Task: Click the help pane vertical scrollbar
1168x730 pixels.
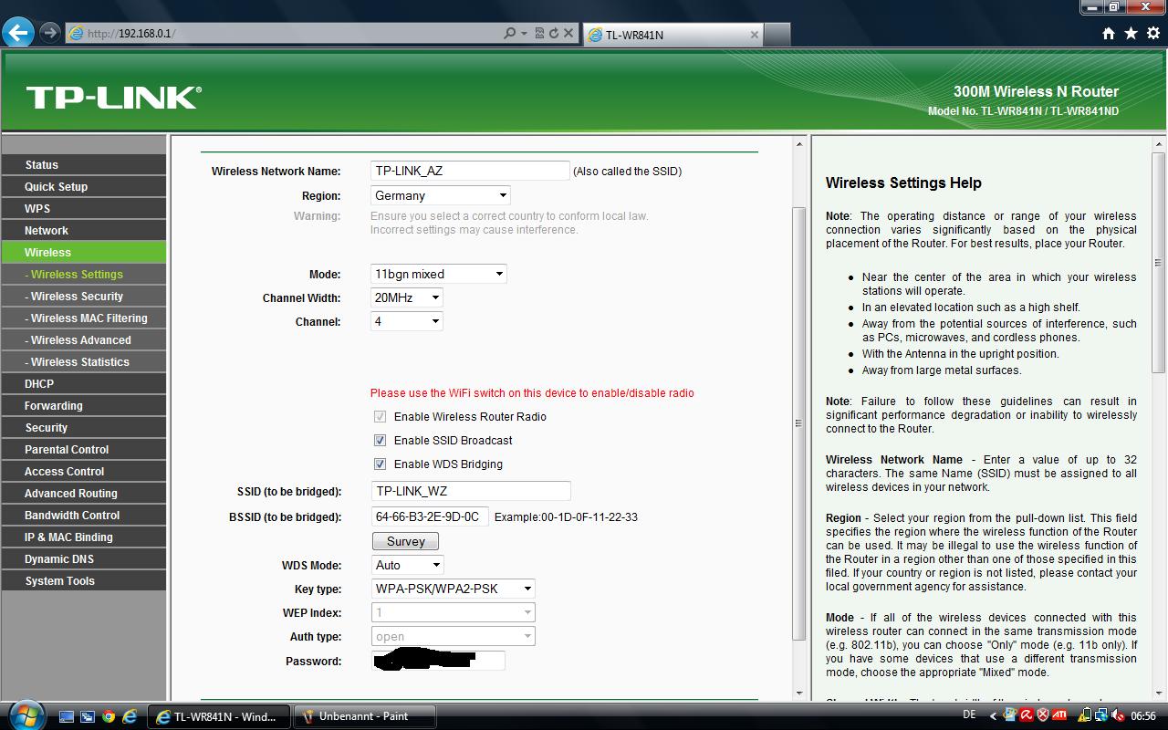Action: (x=1159, y=262)
